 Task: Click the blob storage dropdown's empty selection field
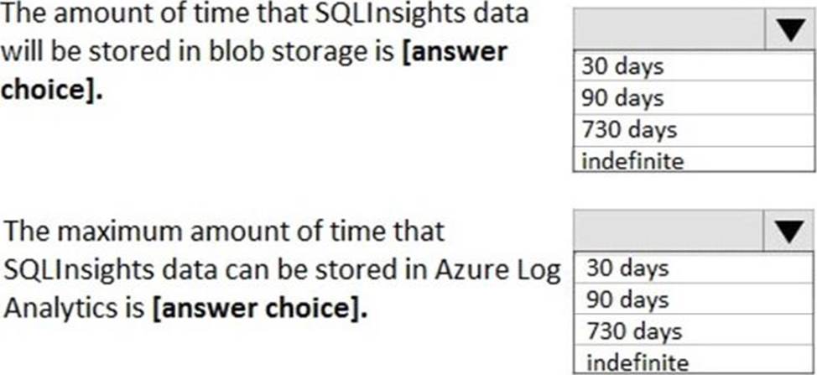pyautogui.click(x=669, y=33)
